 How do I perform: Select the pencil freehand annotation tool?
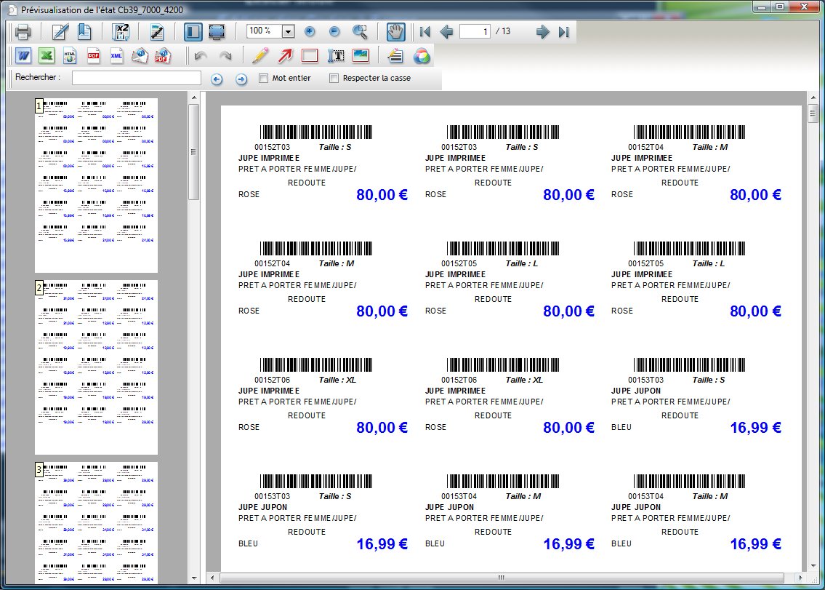point(260,55)
